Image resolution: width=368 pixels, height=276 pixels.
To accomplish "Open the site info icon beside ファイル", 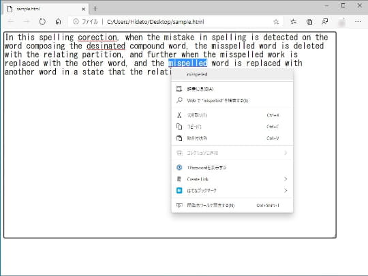I will point(76,22).
